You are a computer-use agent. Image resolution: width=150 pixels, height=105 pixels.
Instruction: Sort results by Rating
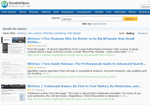pyautogui.click(x=130, y=33)
